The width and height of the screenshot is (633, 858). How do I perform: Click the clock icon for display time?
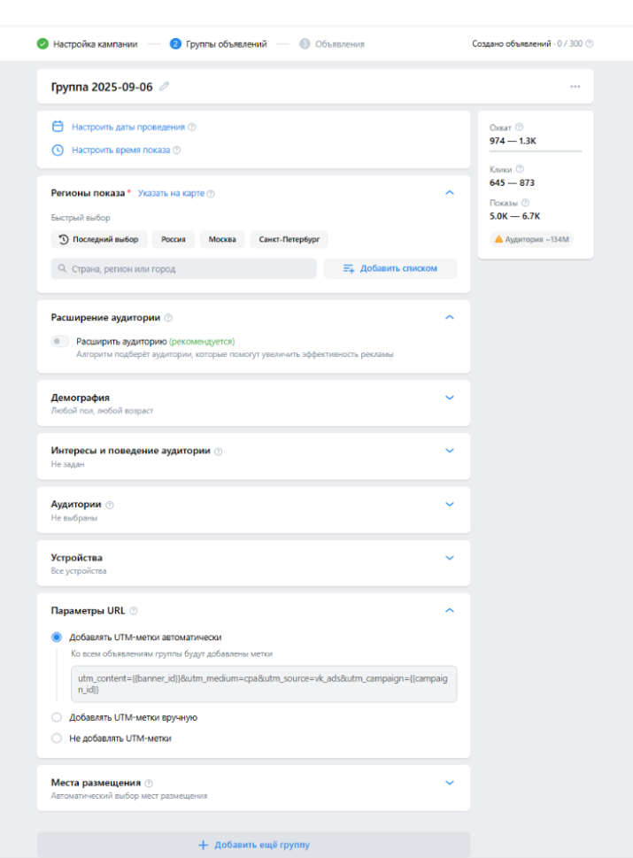[58, 150]
